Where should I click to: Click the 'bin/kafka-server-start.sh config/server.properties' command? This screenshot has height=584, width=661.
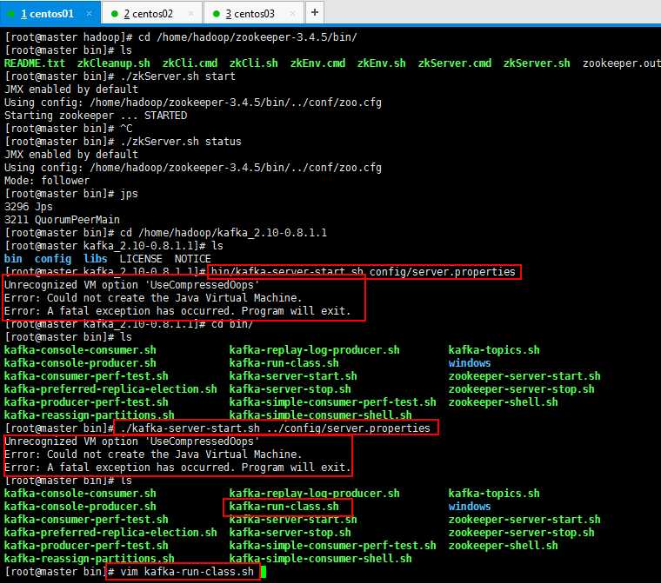(x=364, y=272)
